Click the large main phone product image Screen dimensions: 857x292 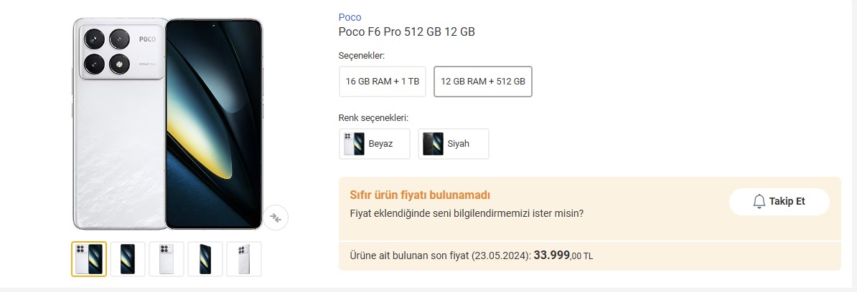[x=167, y=124]
